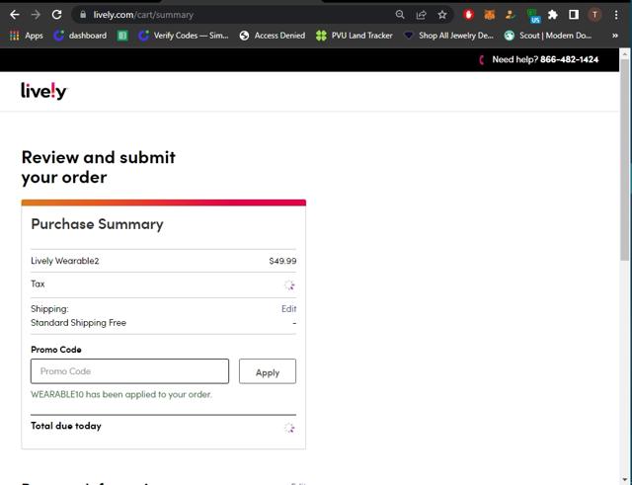Click the Review and submit heading
The image size is (632, 485).
click(x=99, y=167)
